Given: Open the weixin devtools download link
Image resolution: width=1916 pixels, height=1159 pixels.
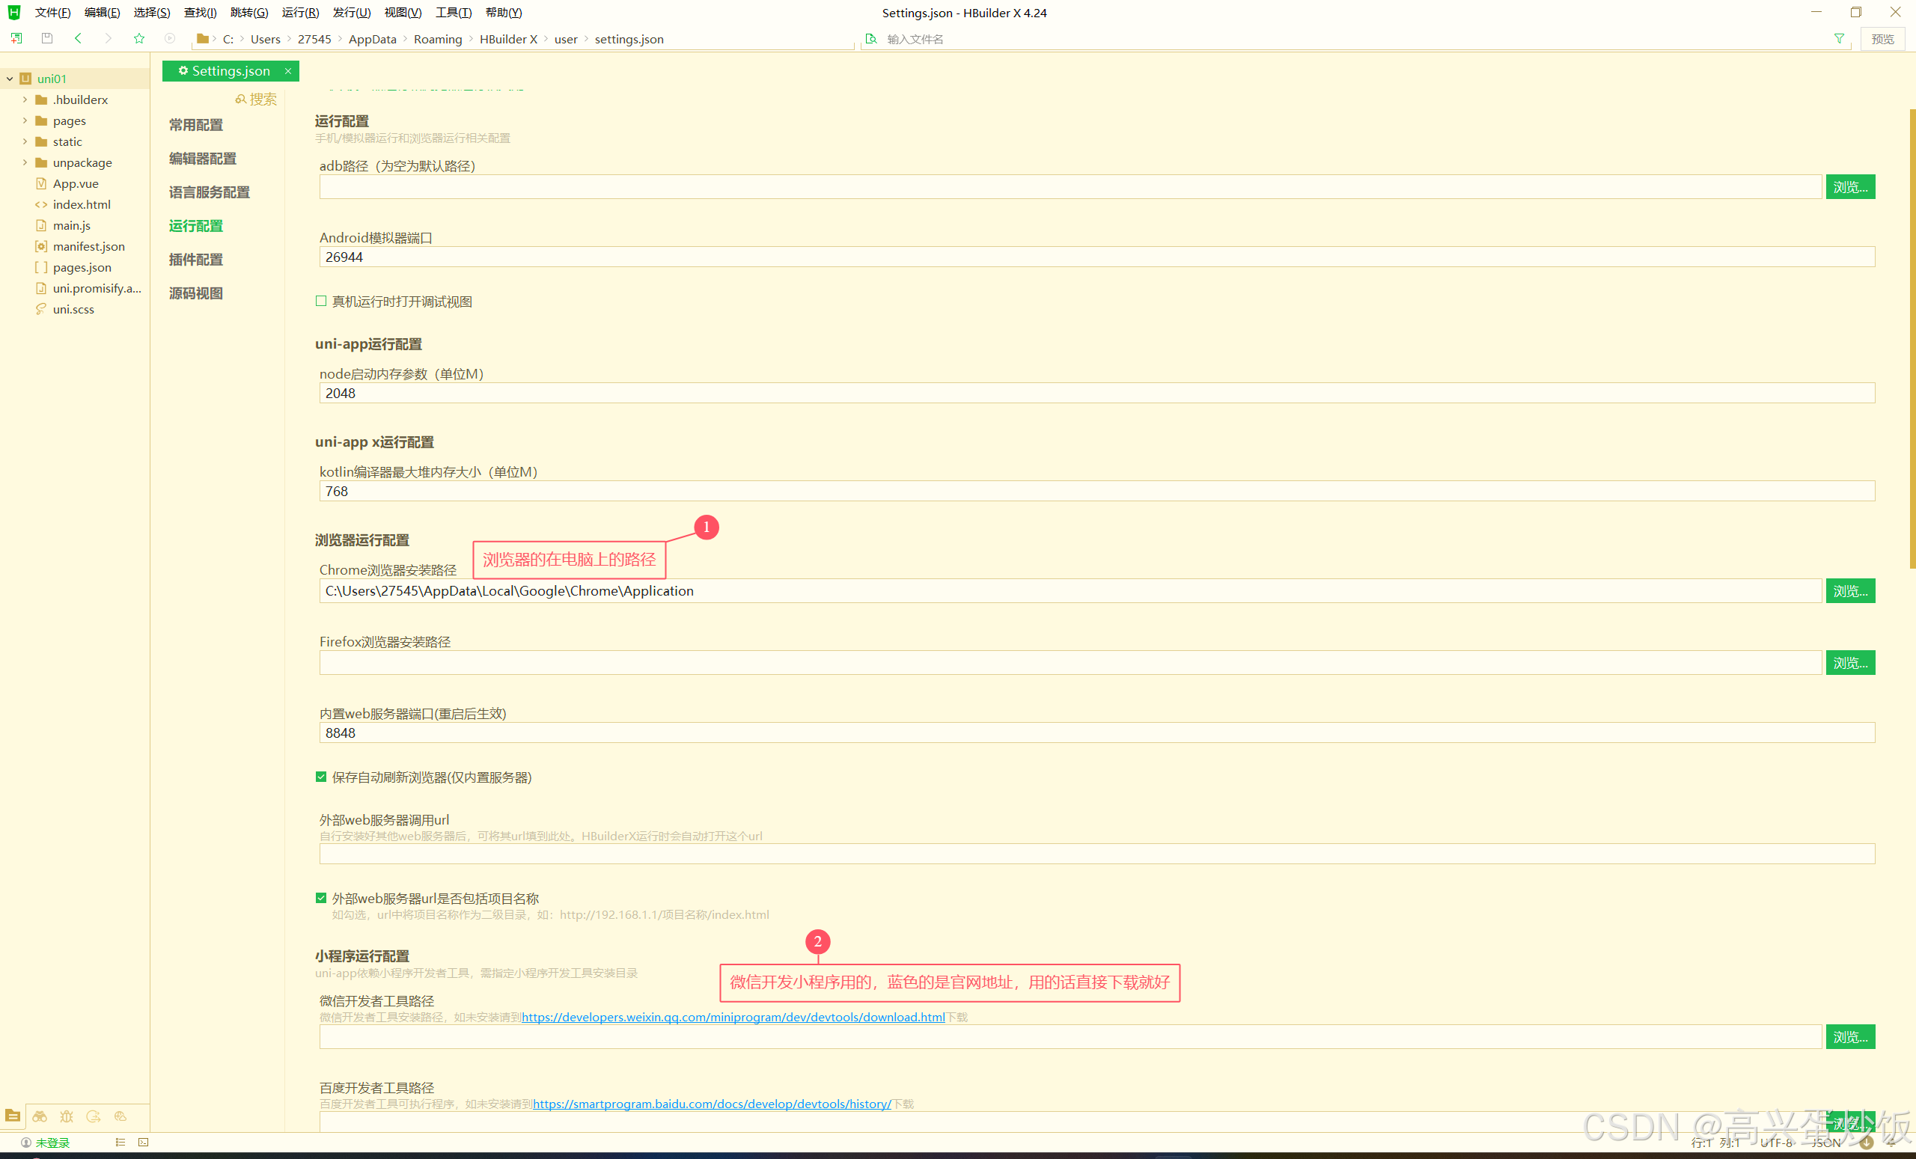Looking at the screenshot, I should coord(733,1017).
